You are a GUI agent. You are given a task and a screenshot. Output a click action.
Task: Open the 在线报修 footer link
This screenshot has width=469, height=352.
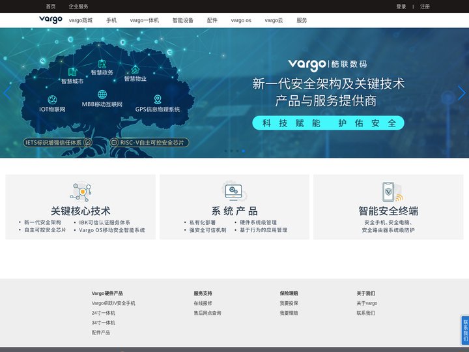coord(203,303)
